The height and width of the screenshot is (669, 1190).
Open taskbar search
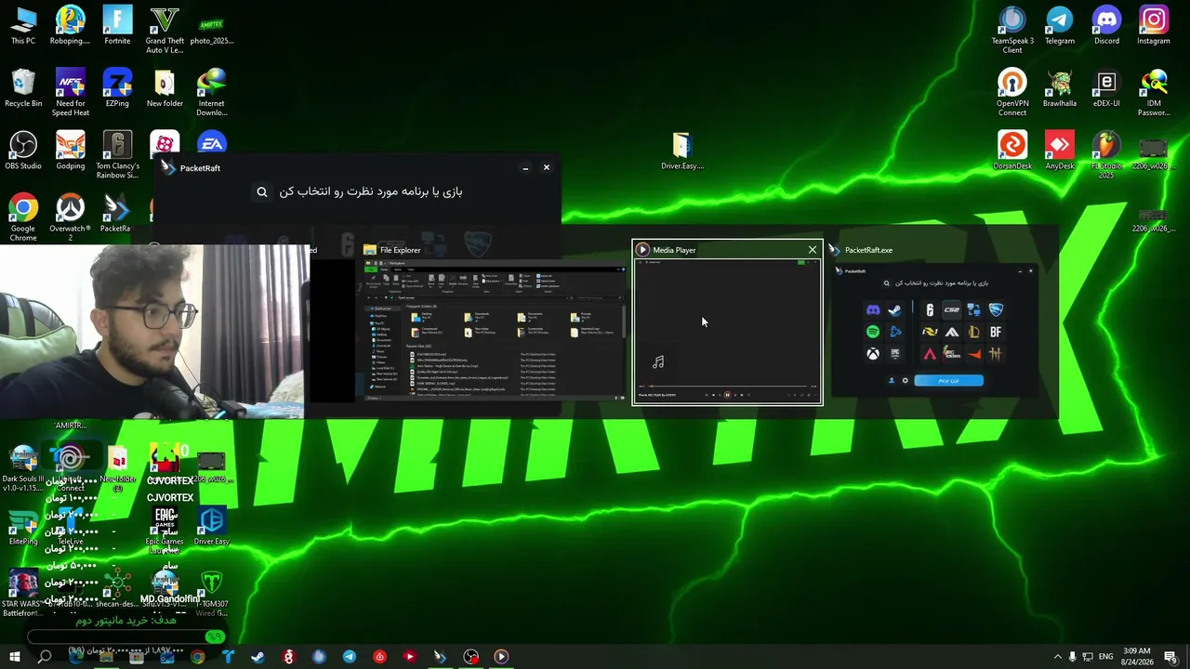[45, 657]
